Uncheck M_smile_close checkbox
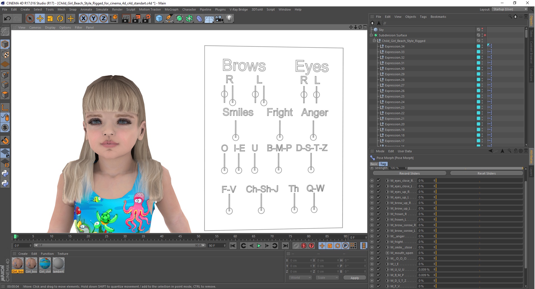 pyautogui.click(x=379, y=247)
